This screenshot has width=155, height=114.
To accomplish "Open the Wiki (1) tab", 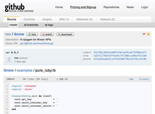I will [x=64, y=19].
